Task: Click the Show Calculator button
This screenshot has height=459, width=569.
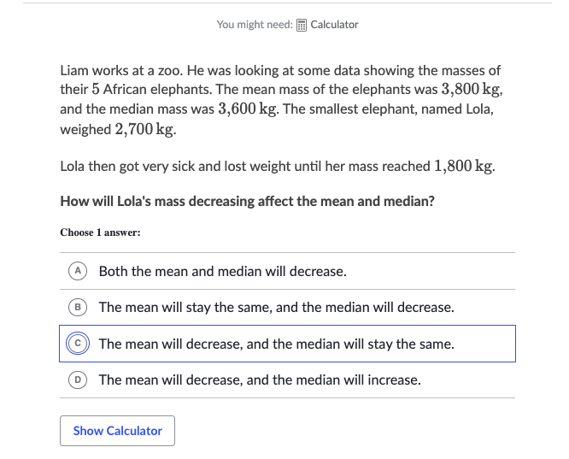Action: pyautogui.click(x=118, y=431)
